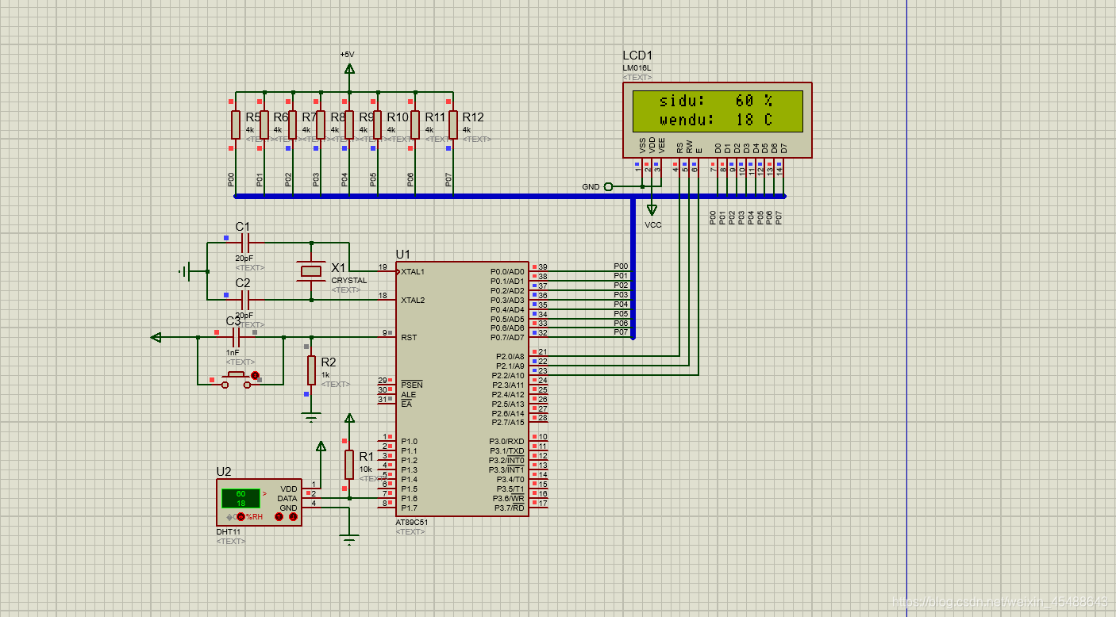This screenshot has height=617, width=1116.
Task: Click the P00 wire label near U1 pin 39
Action: click(621, 266)
